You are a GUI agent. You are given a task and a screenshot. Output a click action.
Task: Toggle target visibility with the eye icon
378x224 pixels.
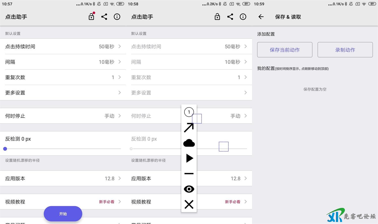click(x=189, y=189)
